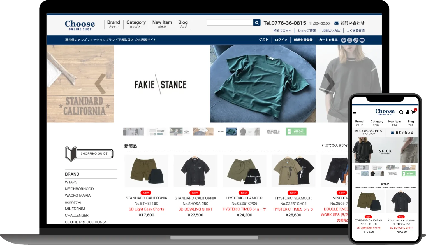The height and width of the screenshot is (245, 426).
Task: Click SD Light Easy Shorts red link on laptop
Action: [146, 209]
